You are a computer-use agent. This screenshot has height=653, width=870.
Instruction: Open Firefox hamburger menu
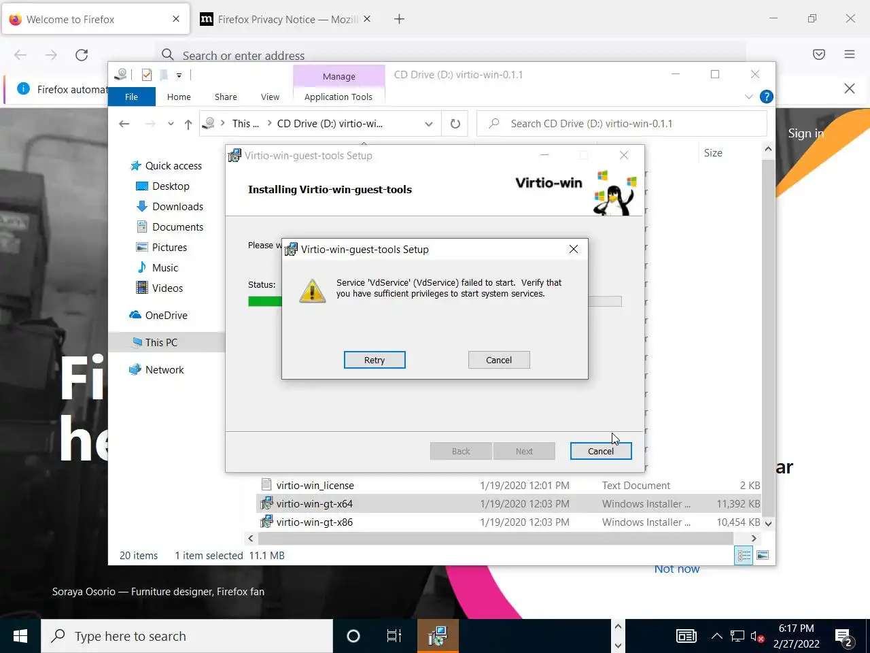[850, 54]
